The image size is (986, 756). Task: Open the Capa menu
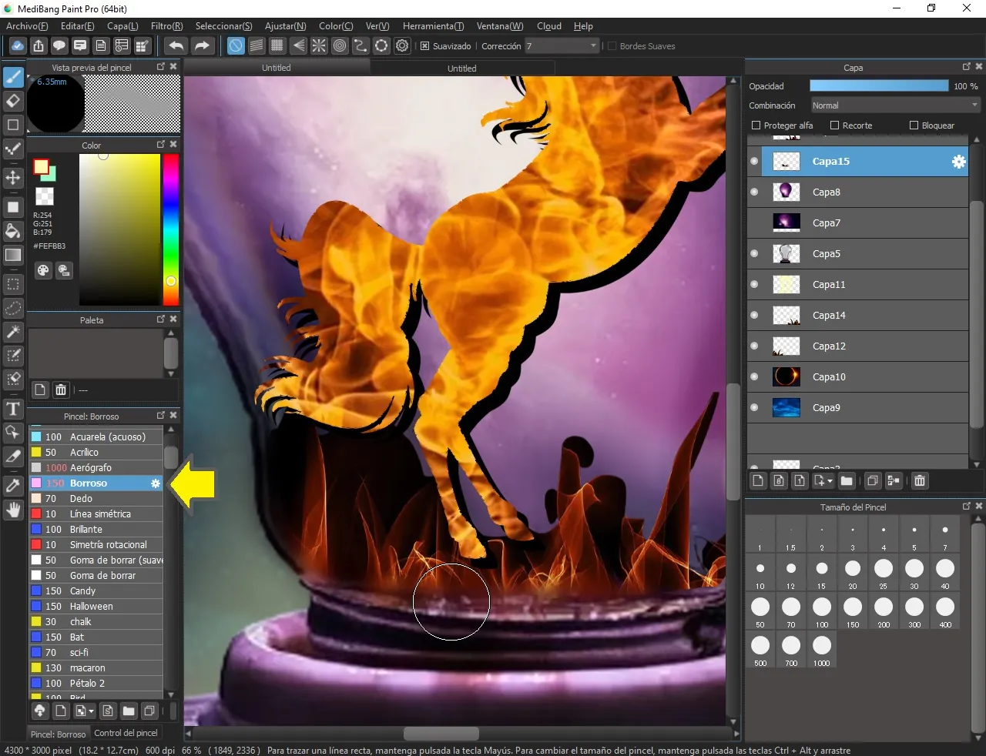coord(122,26)
